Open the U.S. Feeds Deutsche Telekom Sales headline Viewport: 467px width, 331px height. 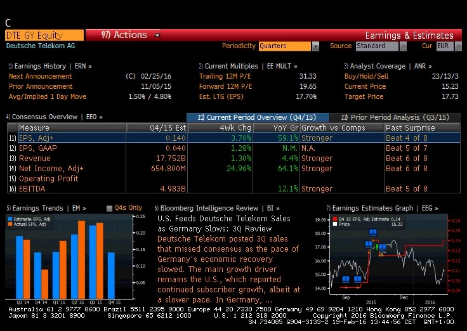pyautogui.click(x=224, y=224)
